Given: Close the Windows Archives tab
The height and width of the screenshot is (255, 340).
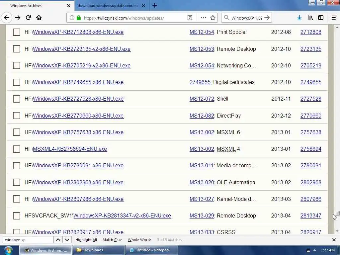Looking at the screenshot, I should tap(68, 6).
